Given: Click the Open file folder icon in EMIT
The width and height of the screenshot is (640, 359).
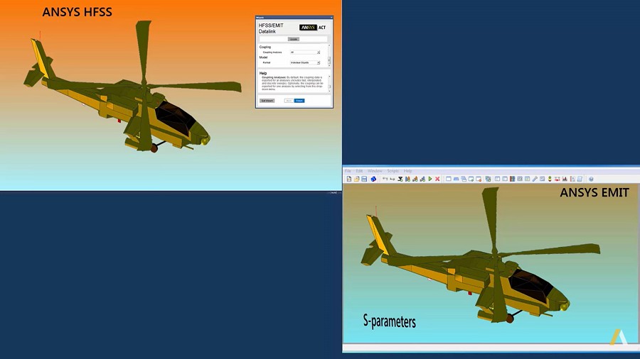Looking at the screenshot, I should pyautogui.click(x=356, y=179).
